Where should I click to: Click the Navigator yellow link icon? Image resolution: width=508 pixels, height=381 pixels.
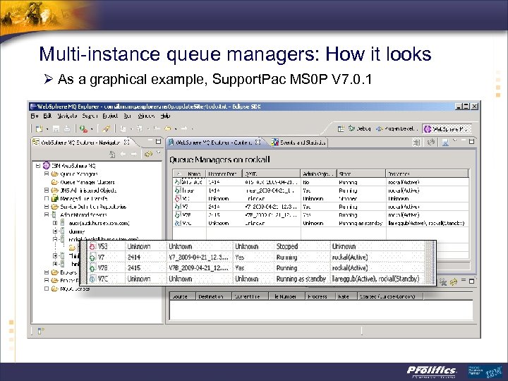(148, 155)
